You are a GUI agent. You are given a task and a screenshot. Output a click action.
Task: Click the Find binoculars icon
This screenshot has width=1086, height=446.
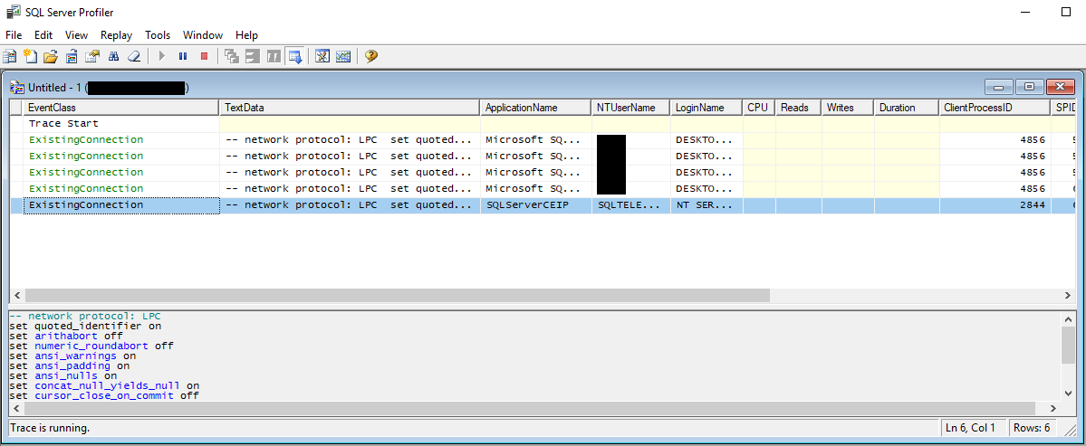coord(113,56)
